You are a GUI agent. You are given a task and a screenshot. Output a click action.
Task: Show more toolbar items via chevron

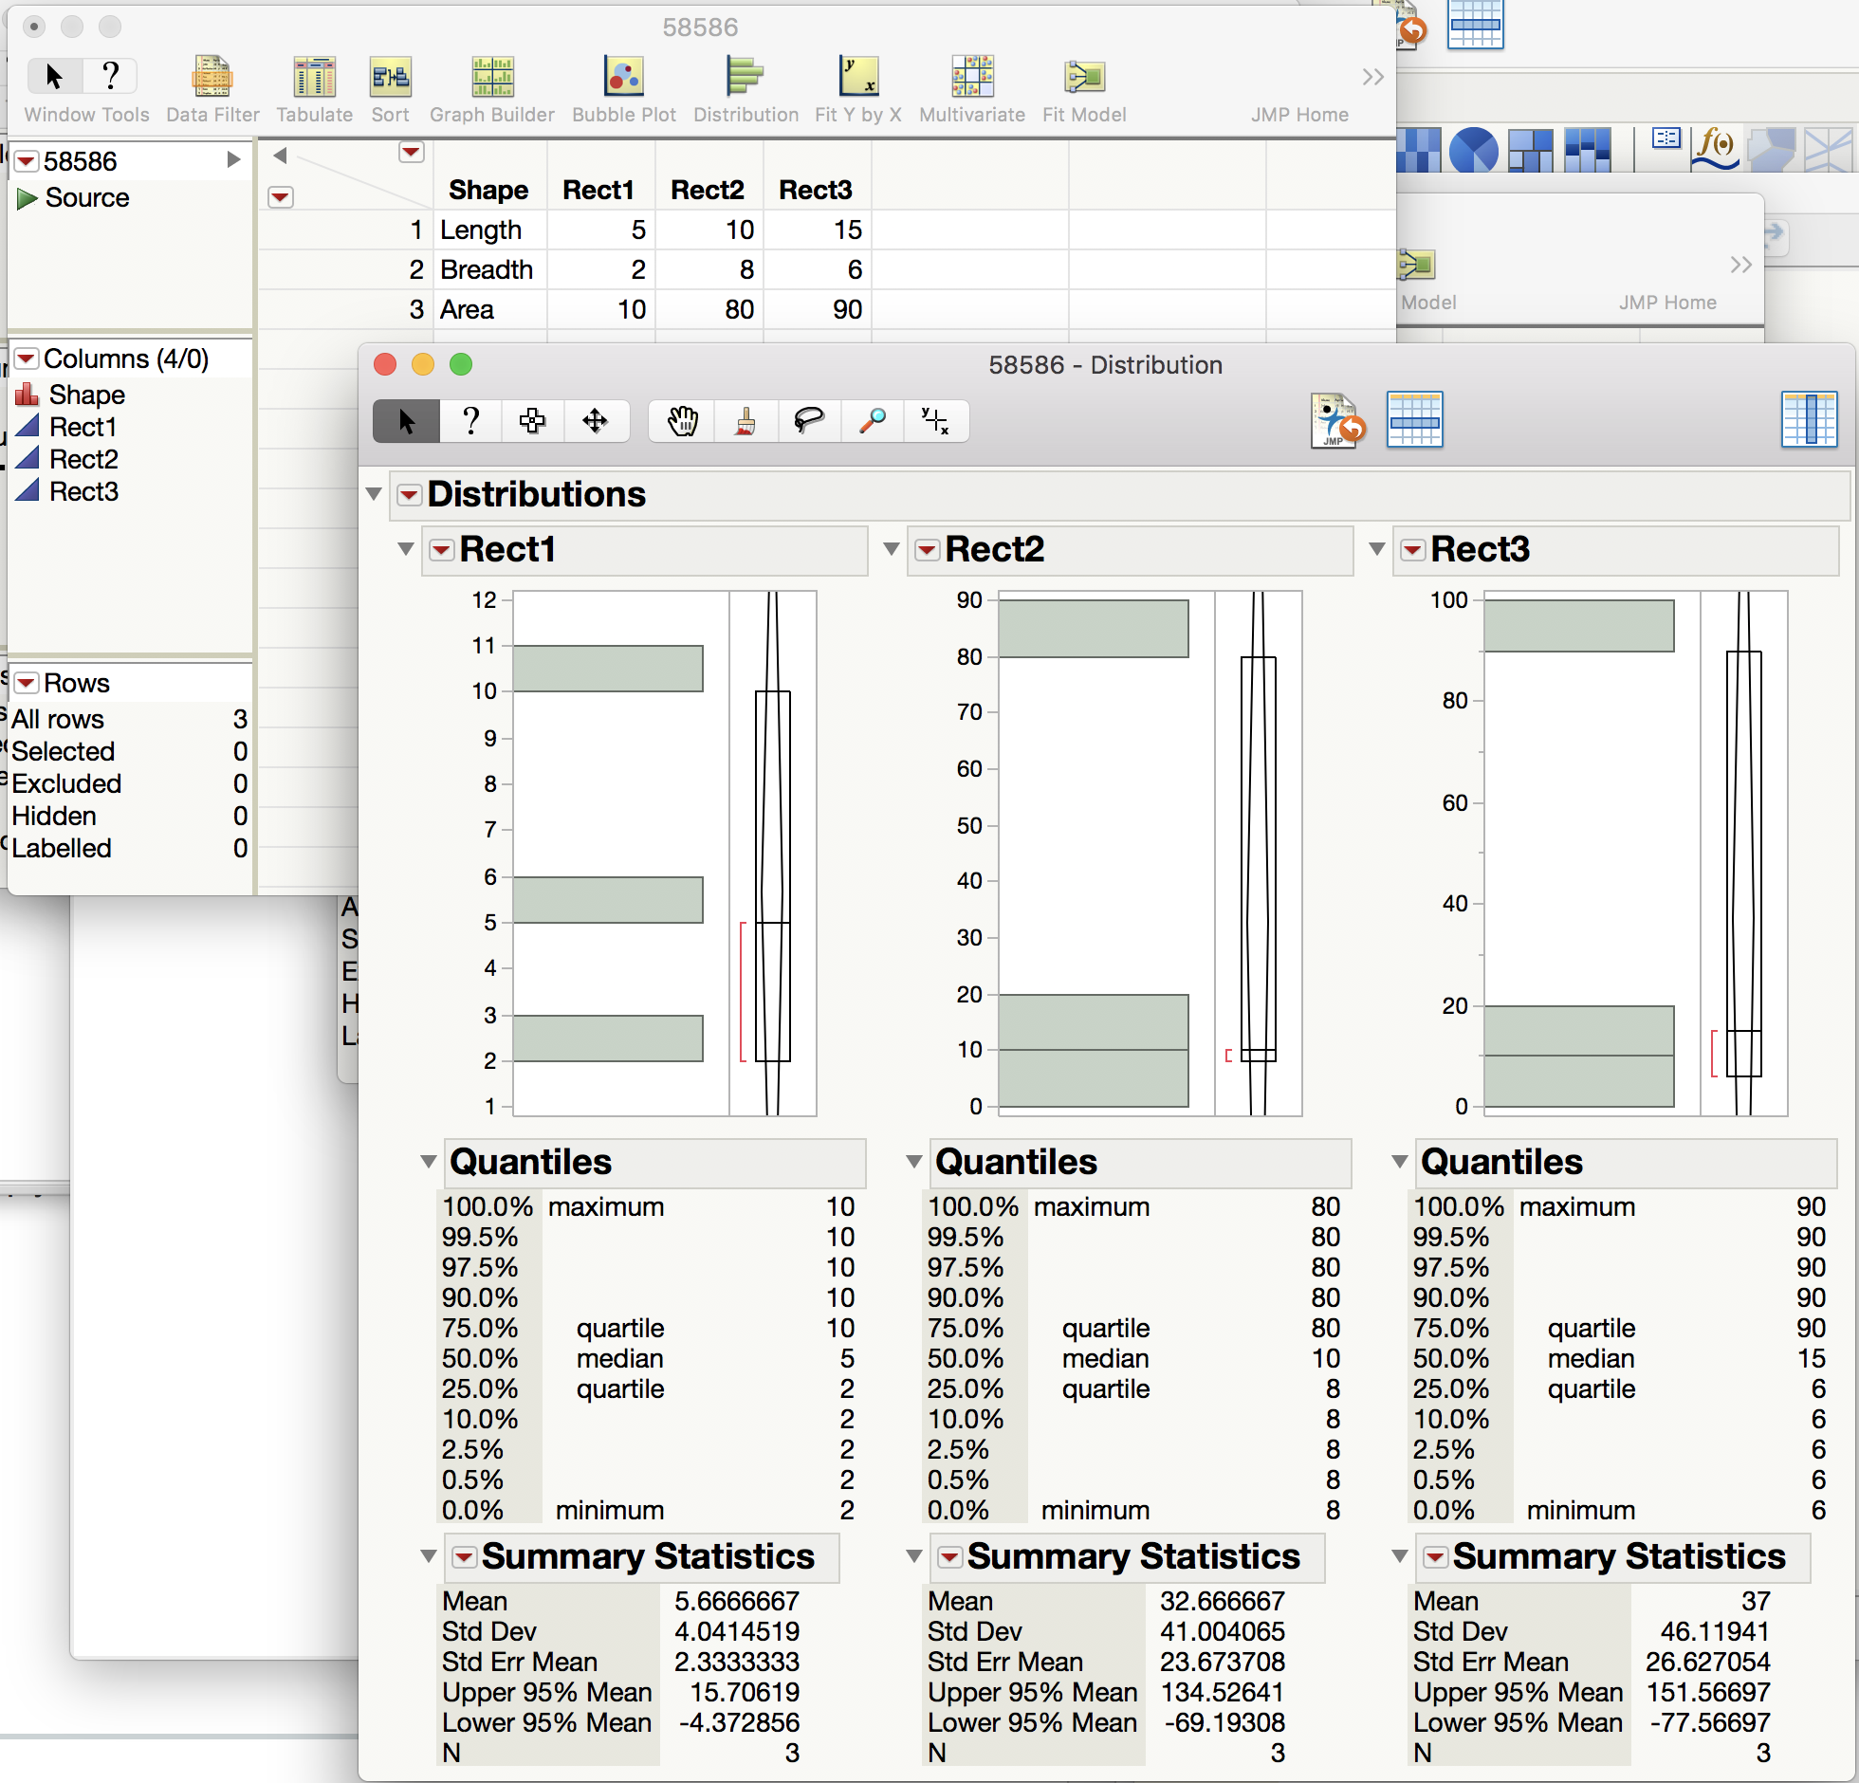tap(1371, 77)
